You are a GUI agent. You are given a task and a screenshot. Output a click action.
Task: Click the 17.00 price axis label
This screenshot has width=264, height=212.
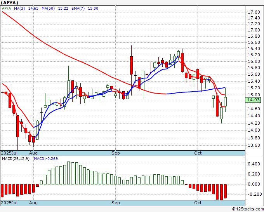pyautogui.click(x=254, y=30)
